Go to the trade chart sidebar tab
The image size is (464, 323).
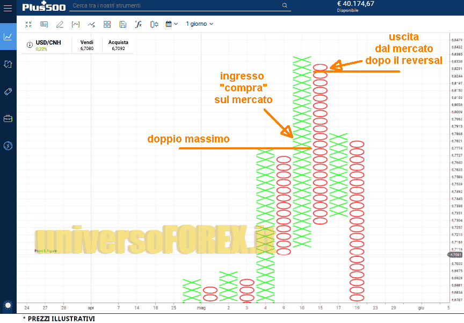pos(8,37)
